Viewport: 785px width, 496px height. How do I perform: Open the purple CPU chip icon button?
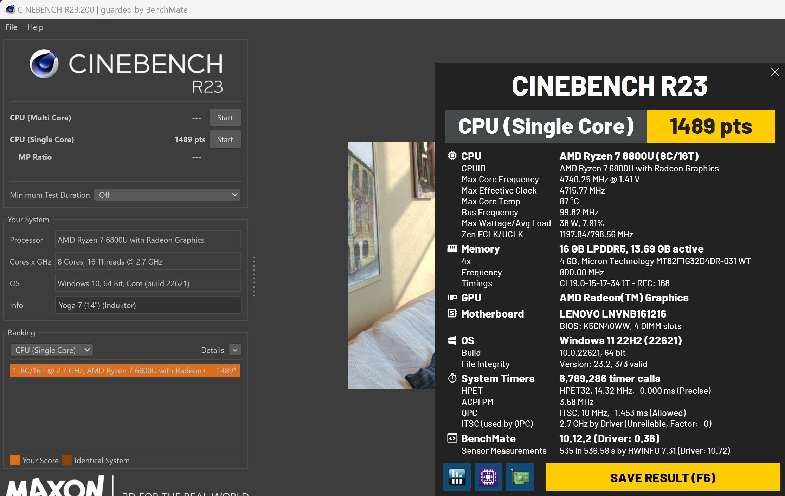[x=488, y=477]
